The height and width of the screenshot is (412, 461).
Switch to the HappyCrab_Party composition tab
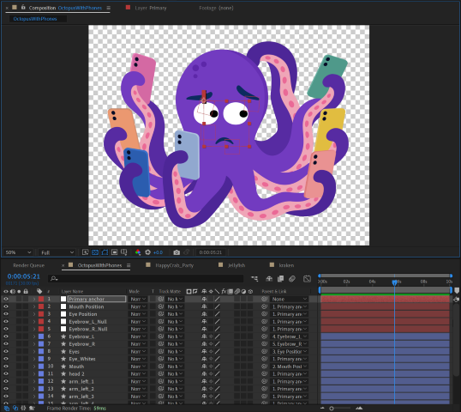pos(174,265)
